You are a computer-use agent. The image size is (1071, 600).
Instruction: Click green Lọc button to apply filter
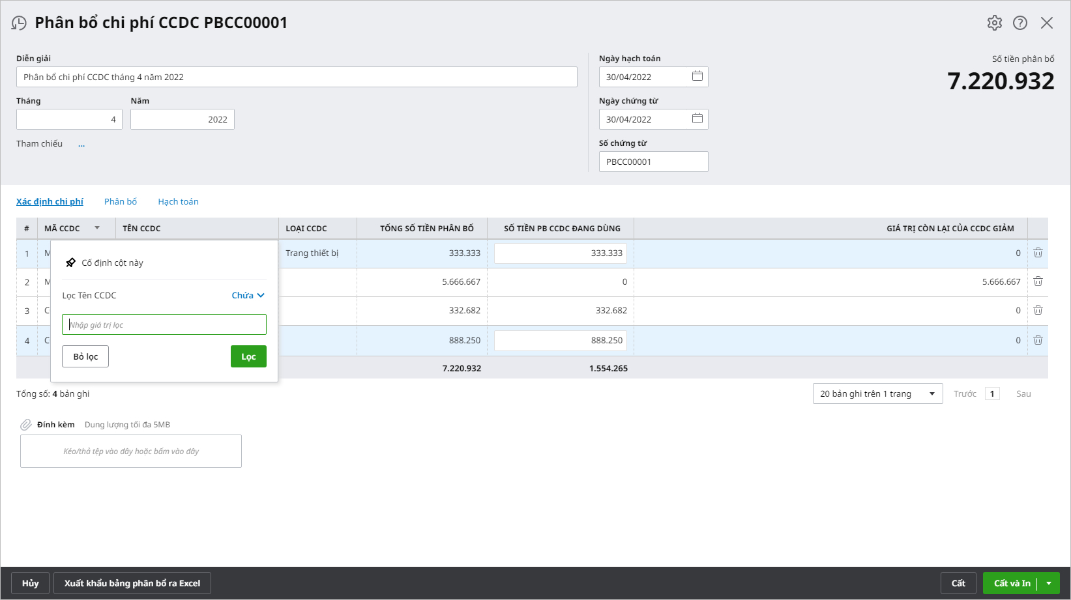pyautogui.click(x=248, y=356)
